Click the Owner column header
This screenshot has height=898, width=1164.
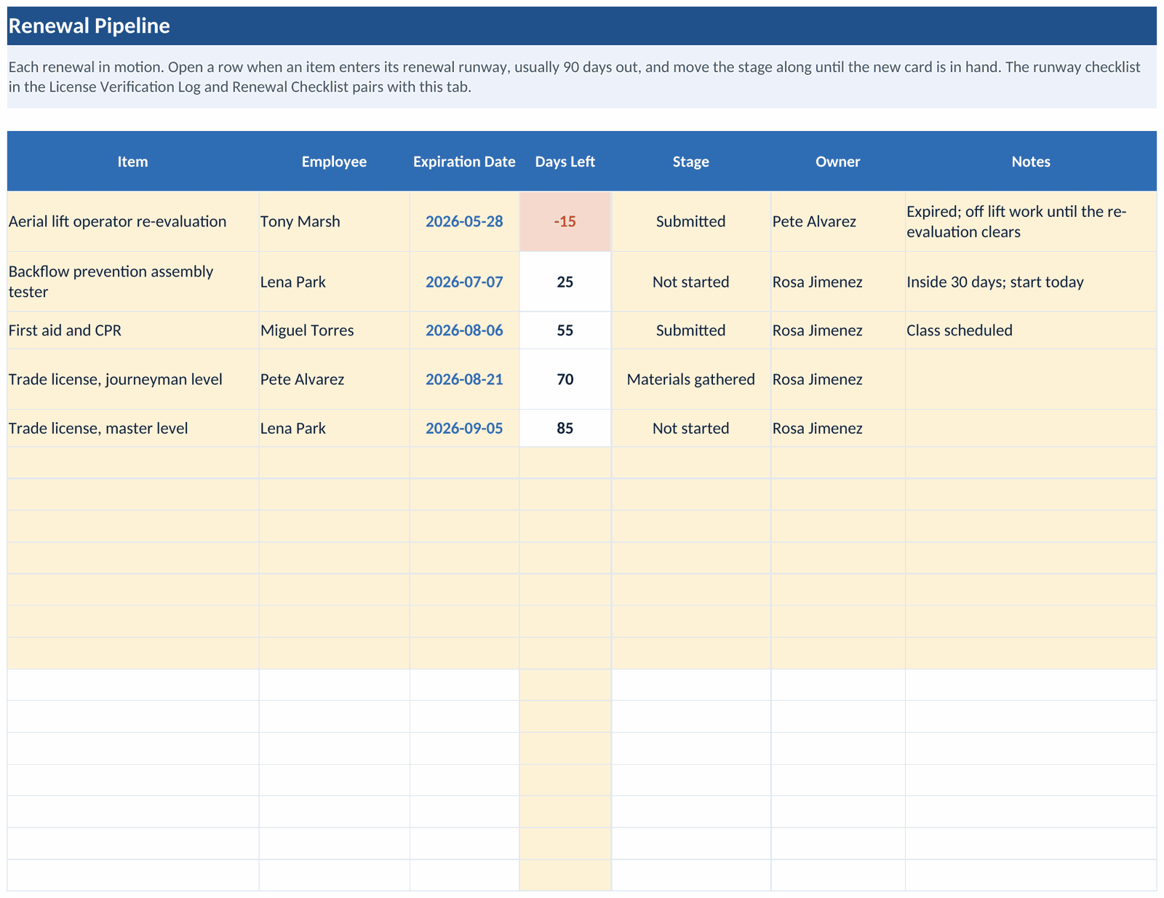(x=838, y=162)
